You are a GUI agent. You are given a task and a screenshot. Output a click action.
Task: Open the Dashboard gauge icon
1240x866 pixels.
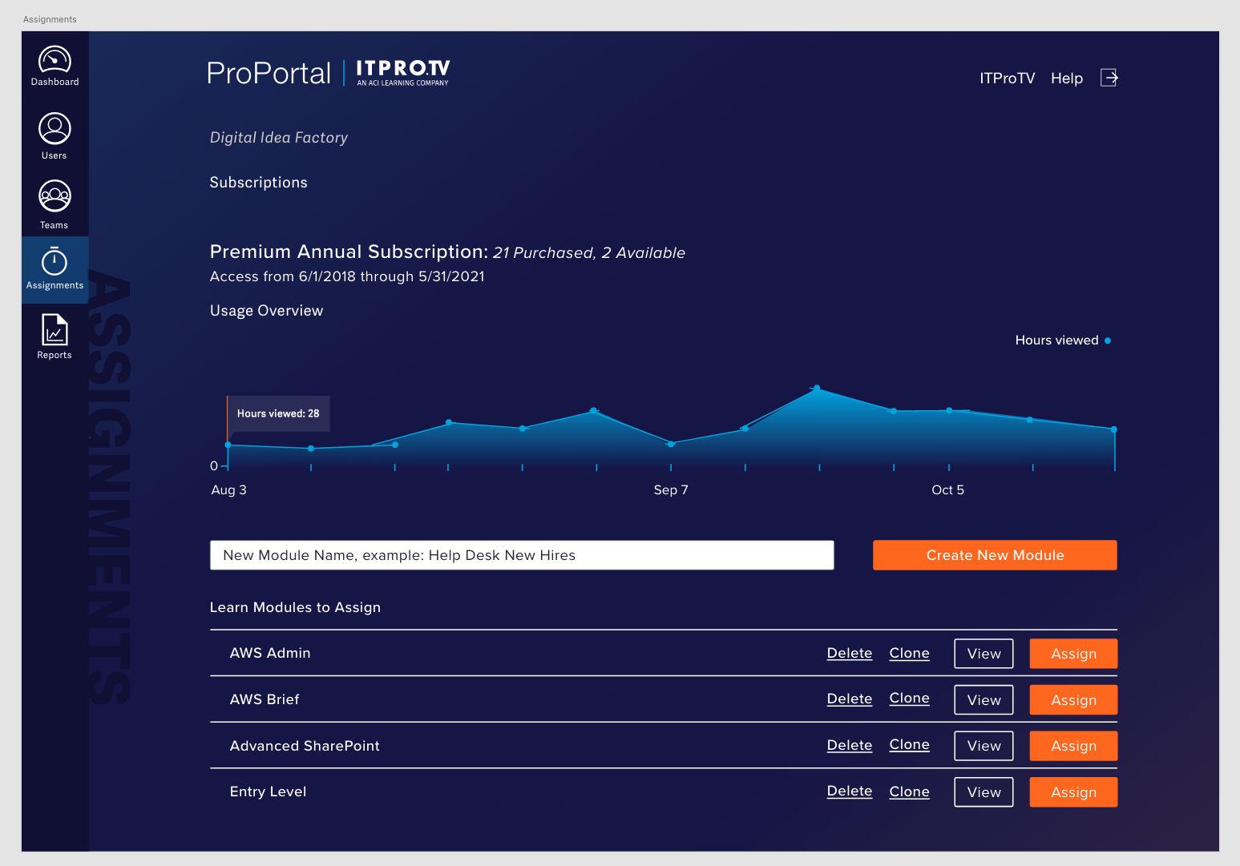55,61
